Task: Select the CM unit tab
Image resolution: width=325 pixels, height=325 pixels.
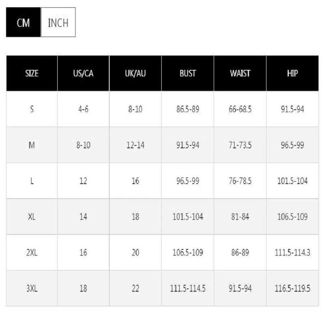Action: click(24, 22)
